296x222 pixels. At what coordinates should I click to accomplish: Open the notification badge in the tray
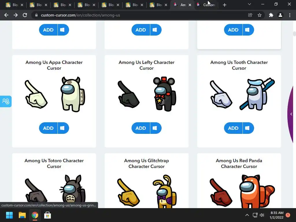pyautogui.click(x=288, y=215)
